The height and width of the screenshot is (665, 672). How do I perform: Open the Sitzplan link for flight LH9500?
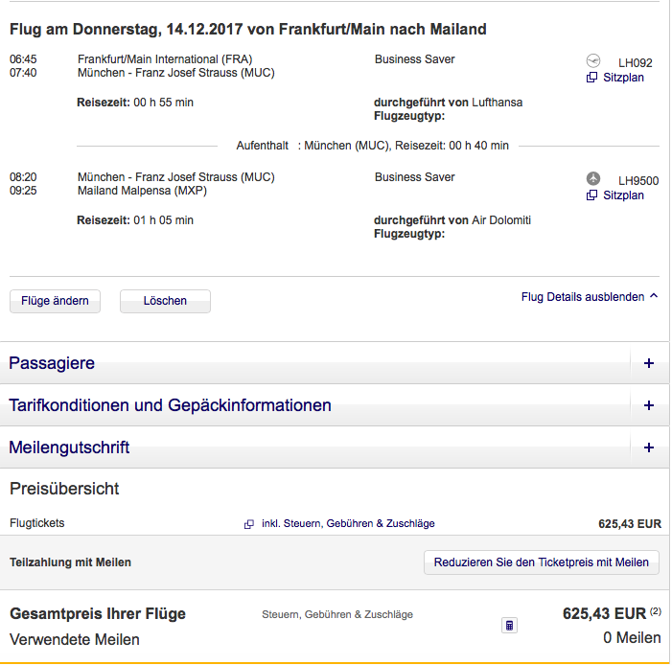click(x=623, y=195)
